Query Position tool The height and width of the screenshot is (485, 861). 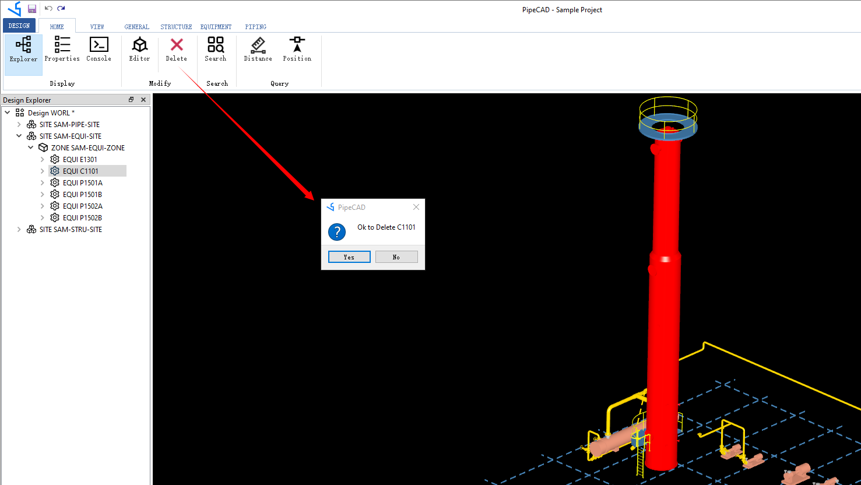[297, 49]
